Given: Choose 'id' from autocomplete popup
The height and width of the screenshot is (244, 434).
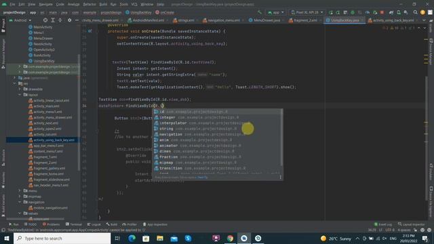Looking at the screenshot, I should (x=217, y=112).
